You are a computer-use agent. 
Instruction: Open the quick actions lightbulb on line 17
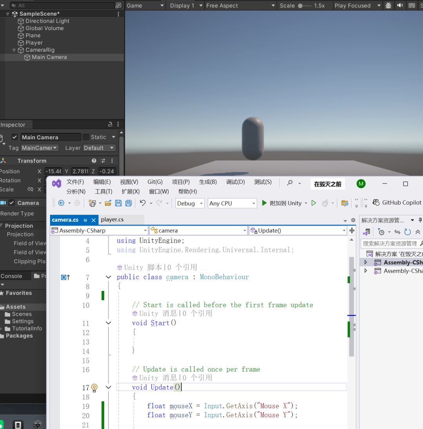94,388
